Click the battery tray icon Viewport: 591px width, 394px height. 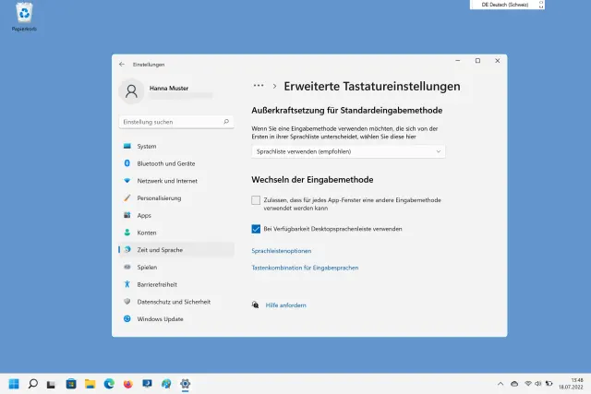tap(549, 384)
